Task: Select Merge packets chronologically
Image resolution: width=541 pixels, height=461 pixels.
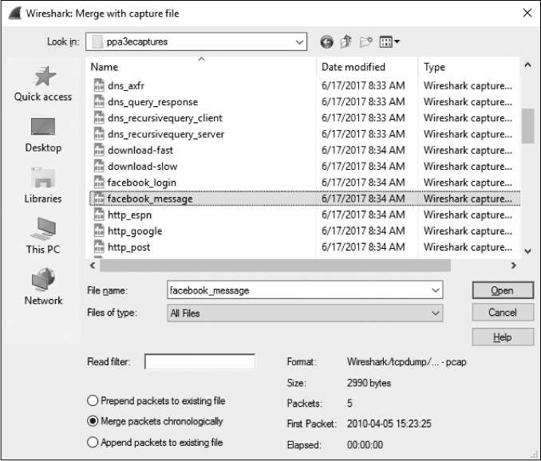Action: (93, 421)
